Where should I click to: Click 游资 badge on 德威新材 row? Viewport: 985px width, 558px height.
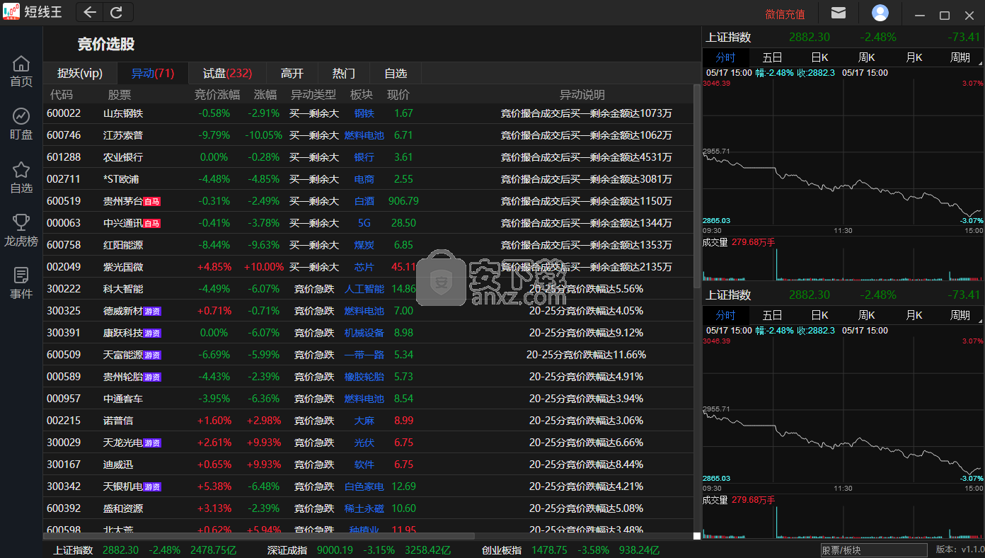pyautogui.click(x=152, y=311)
